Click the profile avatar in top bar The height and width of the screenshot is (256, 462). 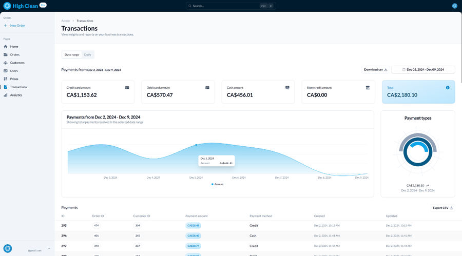pyautogui.click(x=454, y=6)
